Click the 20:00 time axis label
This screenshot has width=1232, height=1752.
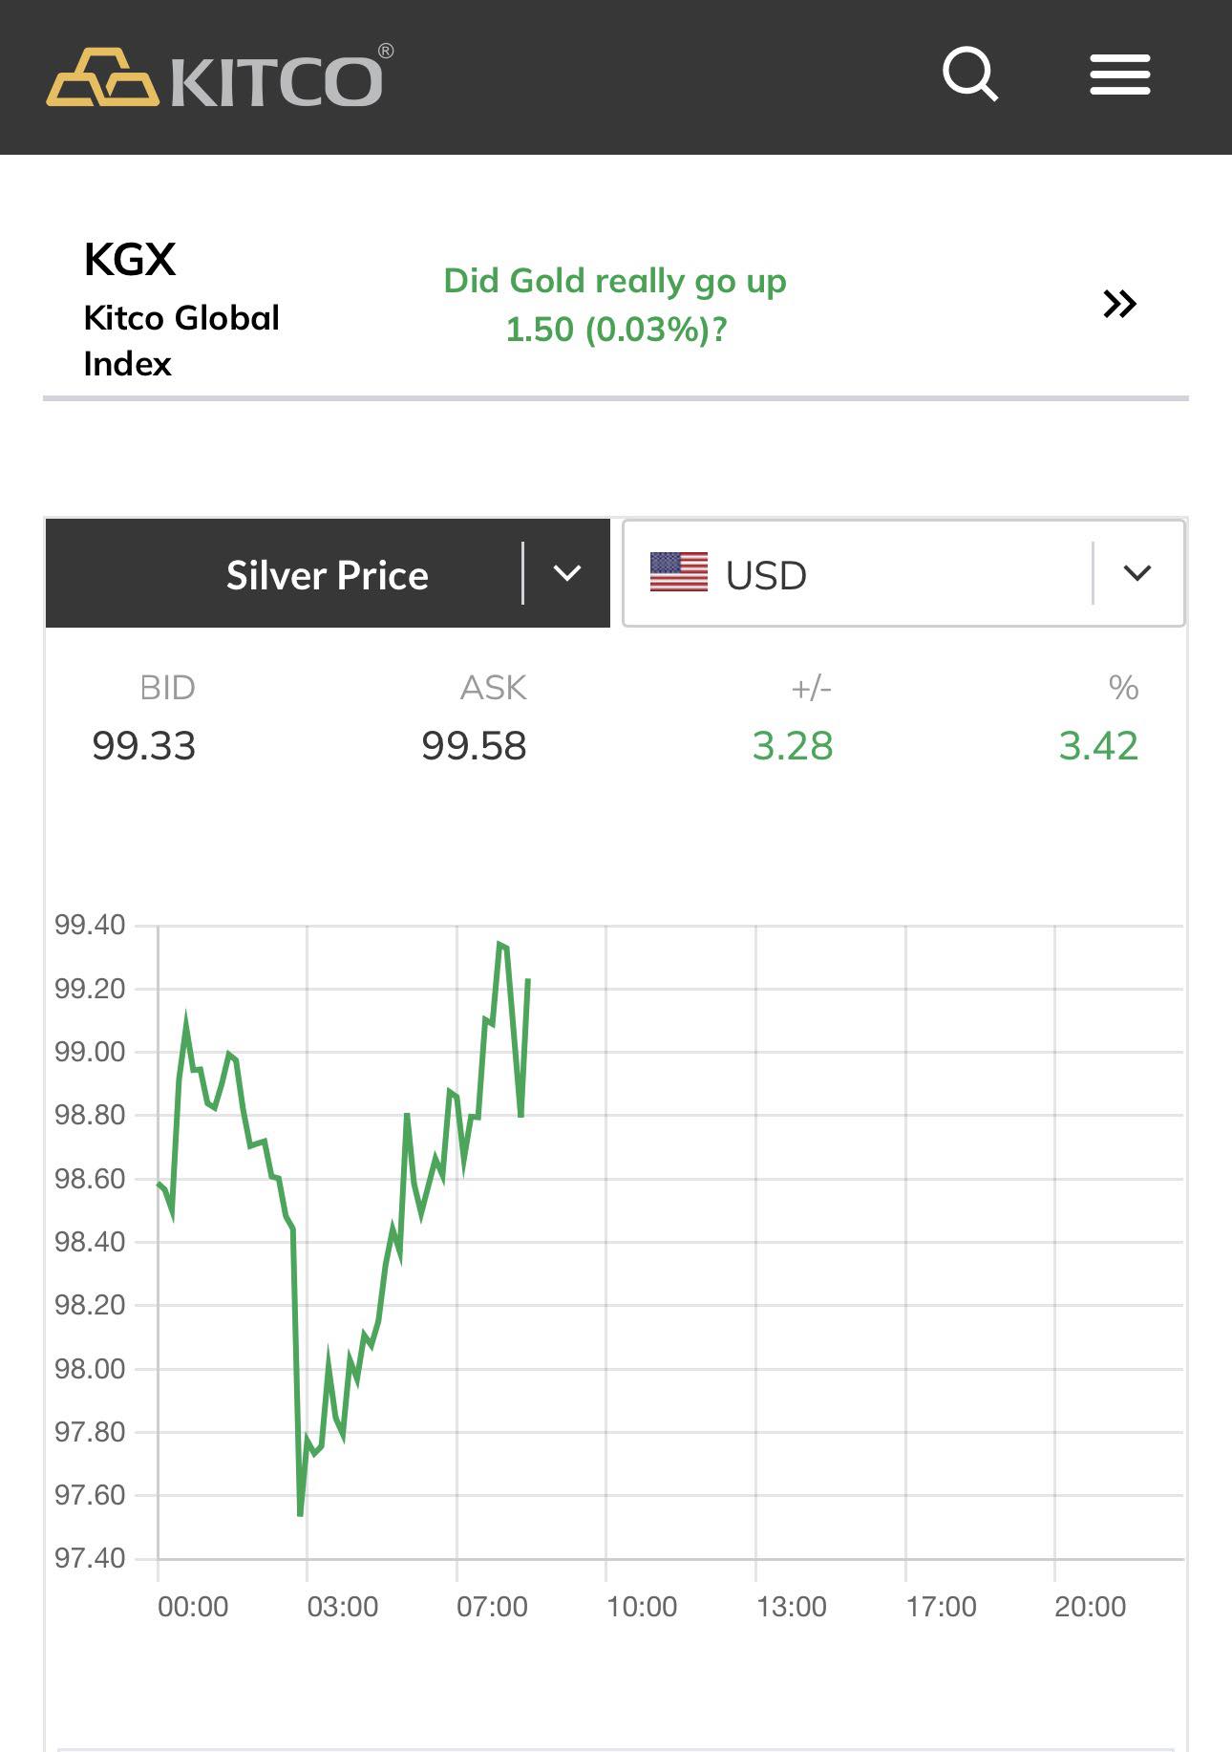(x=1090, y=1607)
